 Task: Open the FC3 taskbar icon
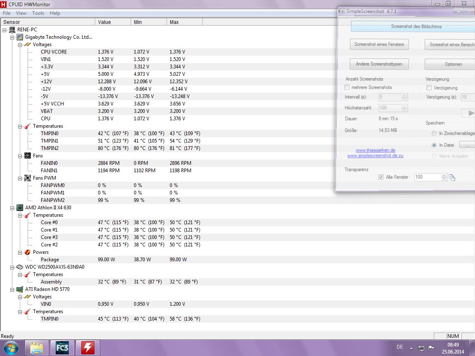pos(62,348)
